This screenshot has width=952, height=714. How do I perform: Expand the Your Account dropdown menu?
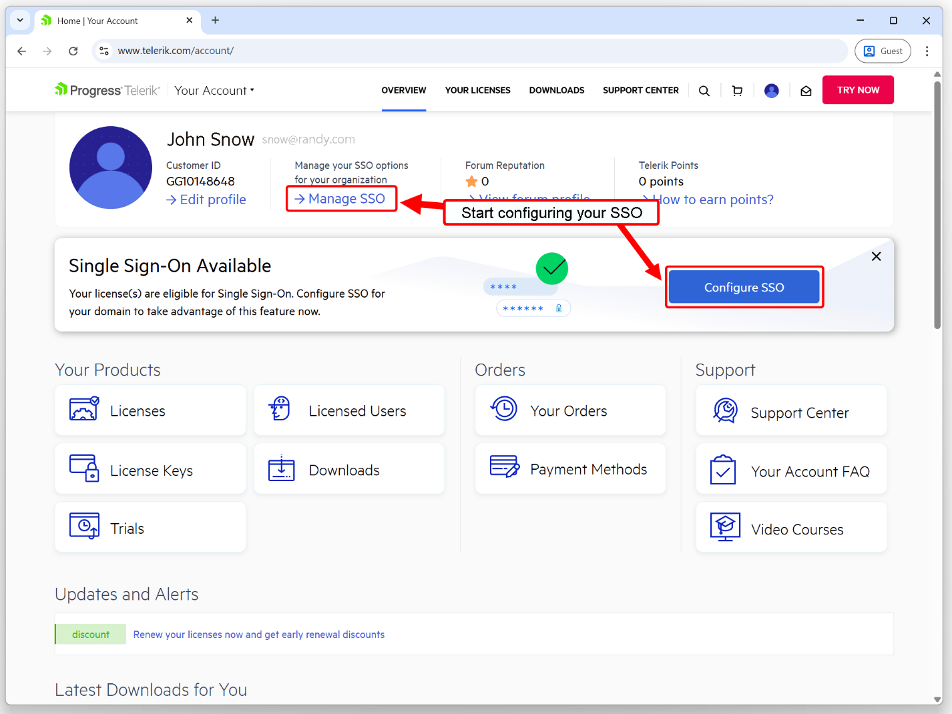pyautogui.click(x=214, y=90)
